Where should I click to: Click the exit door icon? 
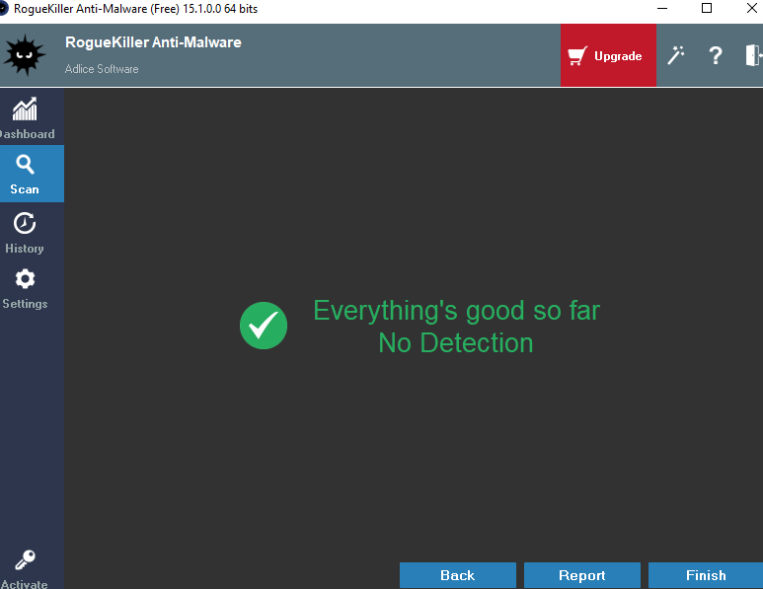point(753,55)
